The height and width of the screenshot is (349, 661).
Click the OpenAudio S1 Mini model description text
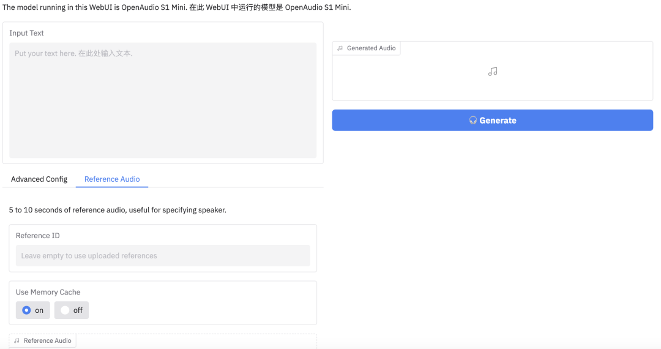coord(177,7)
